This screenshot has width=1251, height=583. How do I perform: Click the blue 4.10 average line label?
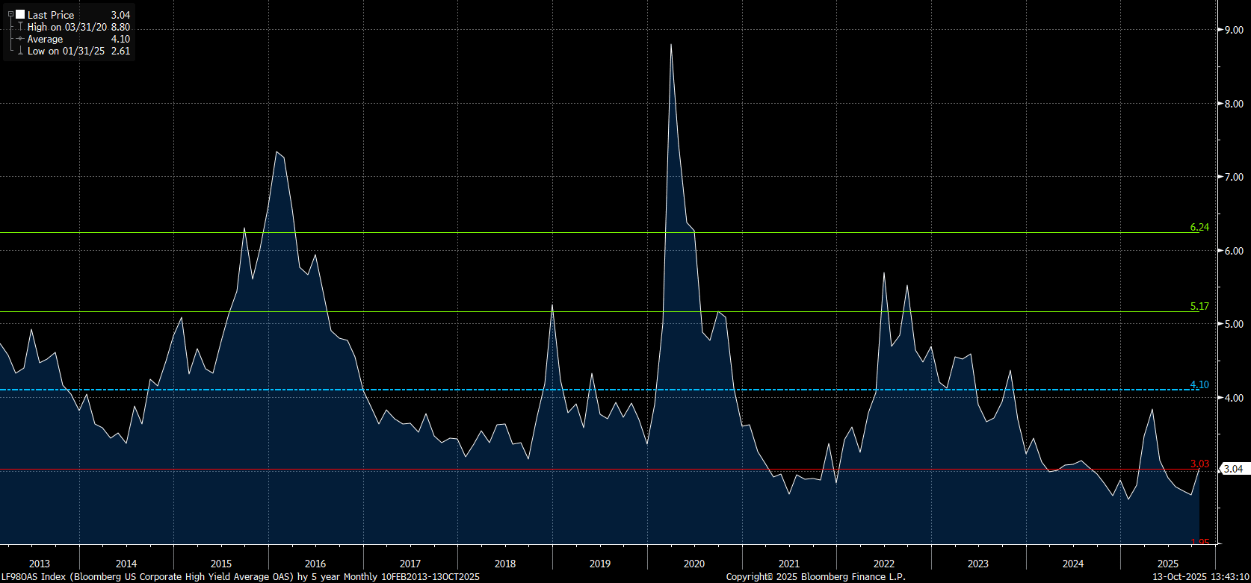point(1199,384)
